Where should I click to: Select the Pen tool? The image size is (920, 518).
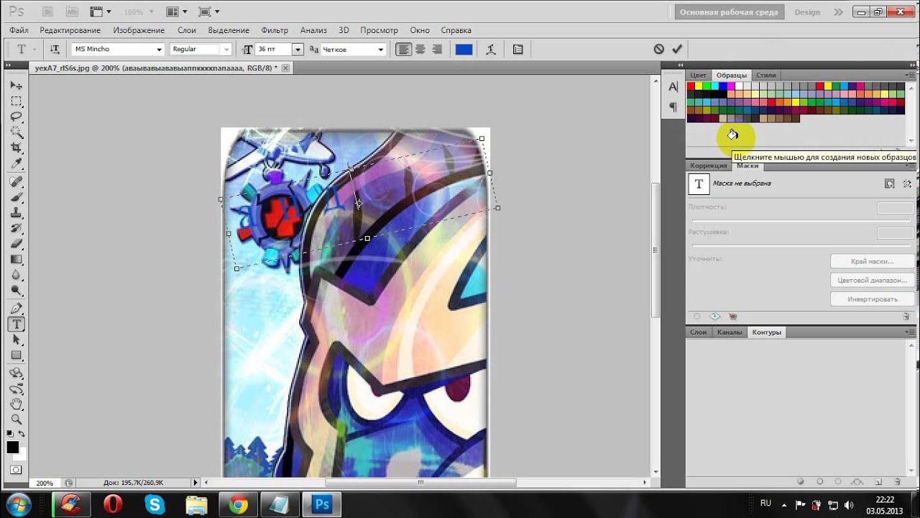(x=16, y=309)
